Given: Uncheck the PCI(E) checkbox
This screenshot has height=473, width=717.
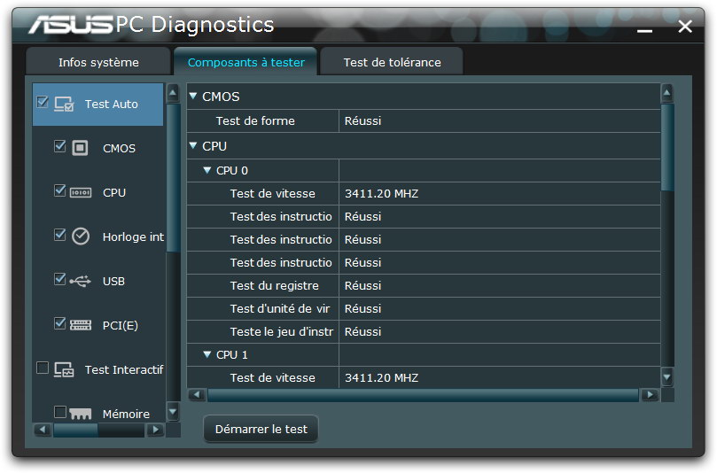Looking at the screenshot, I should (x=60, y=323).
